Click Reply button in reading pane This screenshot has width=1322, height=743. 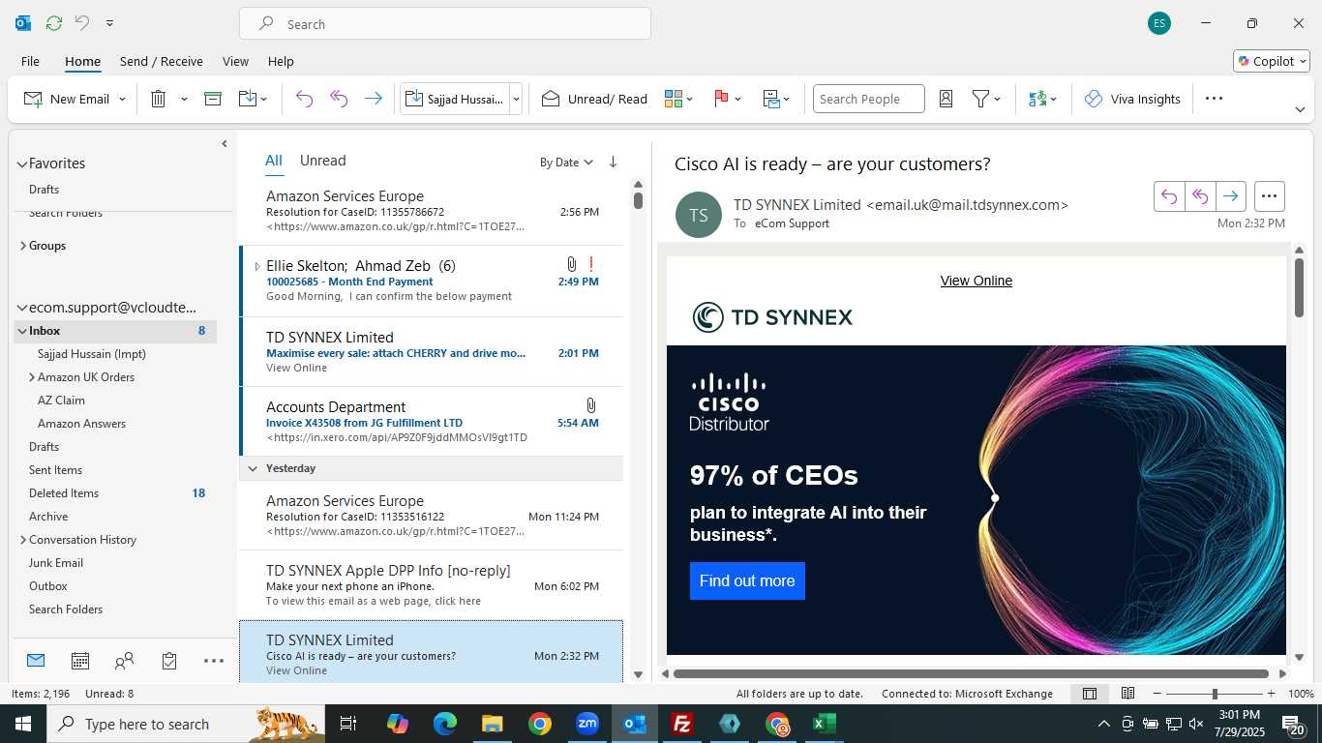tap(1169, 196)
